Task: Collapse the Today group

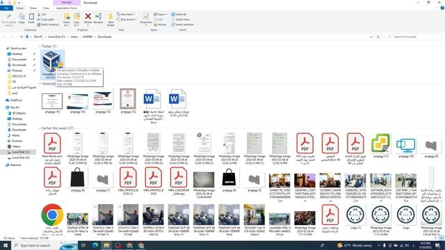Action: pos(40,47)
